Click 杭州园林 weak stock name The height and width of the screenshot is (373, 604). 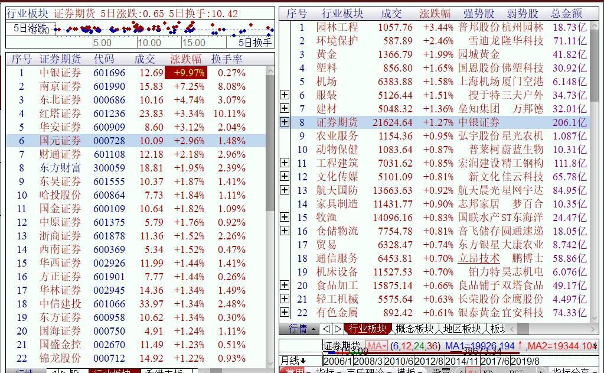point(523,27)
